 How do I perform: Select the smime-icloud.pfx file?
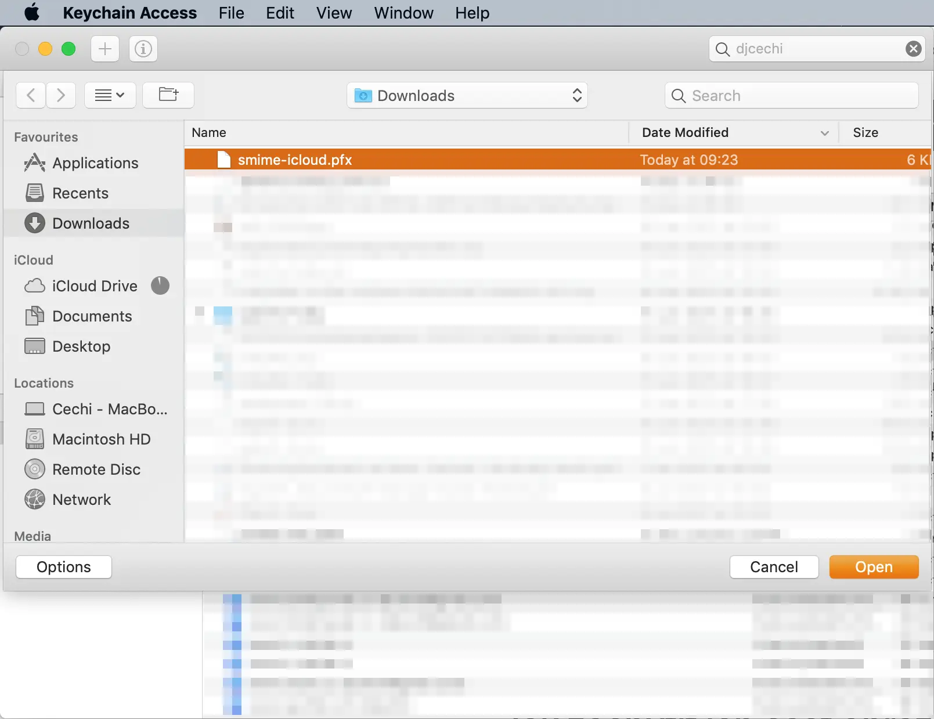tap(558, 160)
